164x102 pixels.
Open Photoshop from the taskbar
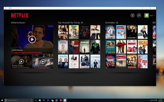click(48, 100)
